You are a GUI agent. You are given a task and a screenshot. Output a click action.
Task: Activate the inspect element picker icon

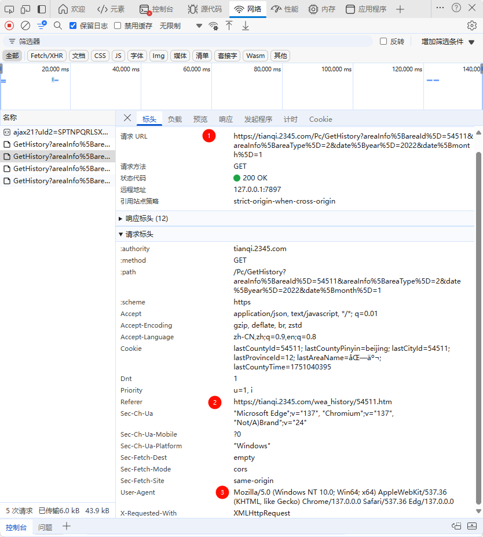coord(9,9)
